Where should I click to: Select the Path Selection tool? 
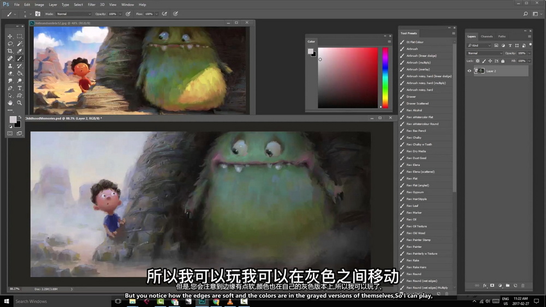click(x=10, y=95)
